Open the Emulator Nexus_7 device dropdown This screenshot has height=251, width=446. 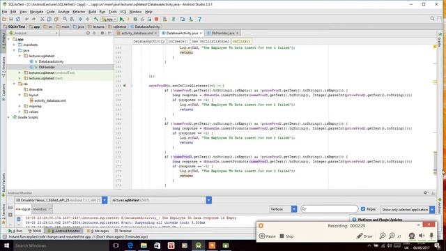(105, 200)
